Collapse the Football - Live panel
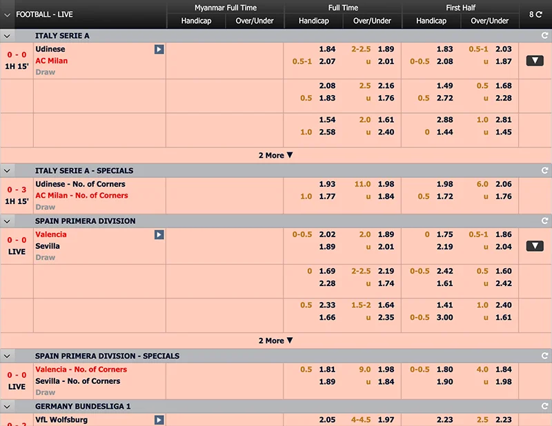552x426 pixels. 7,14
